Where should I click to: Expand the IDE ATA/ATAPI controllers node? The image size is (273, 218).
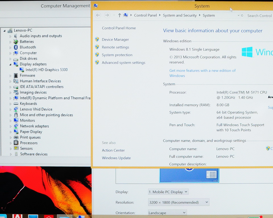point(10,87)
